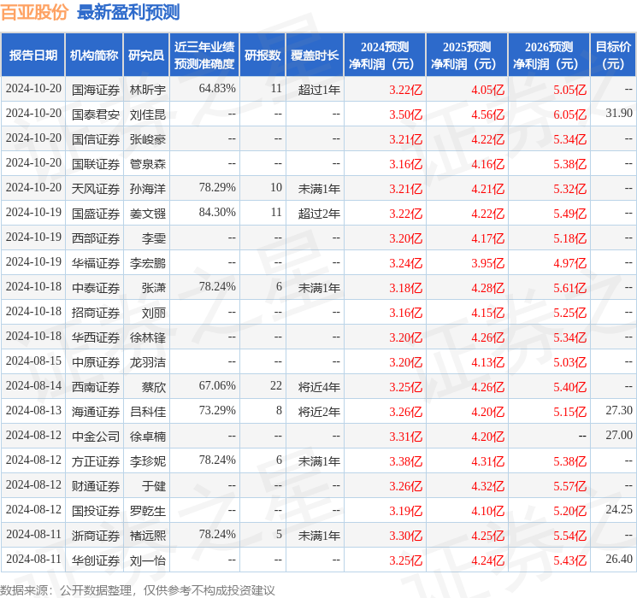Click analyst name 褚远熙
637x598 pixels.
147,536
